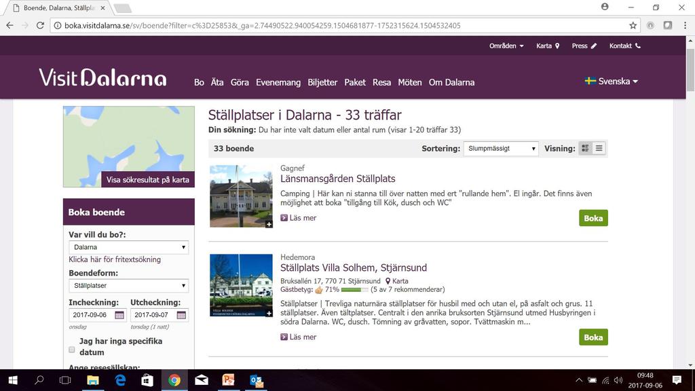695x391 pixels.
Task: Tick 'Jag har inga specifika datum' checkbox
Action: point(72,350)
